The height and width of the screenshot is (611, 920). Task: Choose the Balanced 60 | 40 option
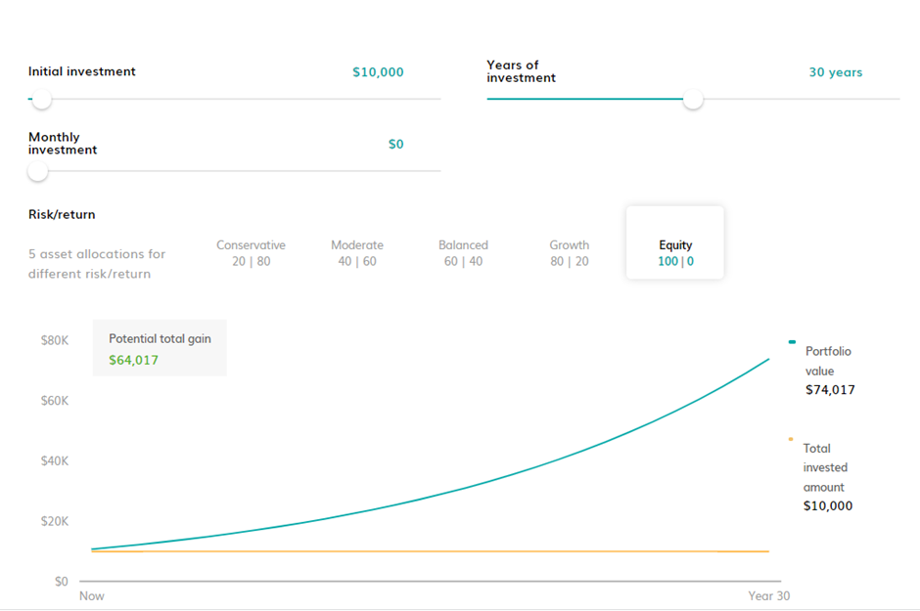click(463, 253)
